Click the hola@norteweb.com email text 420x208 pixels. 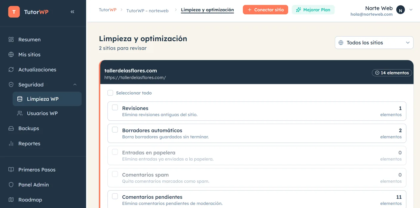tap(371, 14)
